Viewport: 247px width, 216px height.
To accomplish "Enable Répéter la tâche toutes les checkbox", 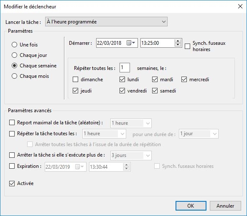I will tap(12, 134).
